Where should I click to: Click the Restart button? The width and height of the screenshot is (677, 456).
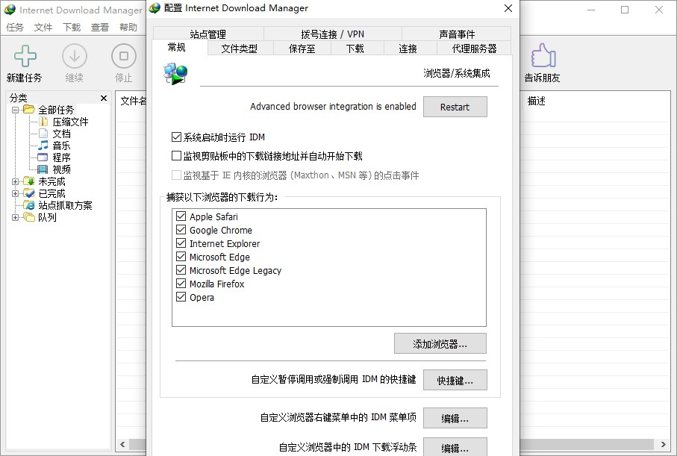tap(455, 107)
